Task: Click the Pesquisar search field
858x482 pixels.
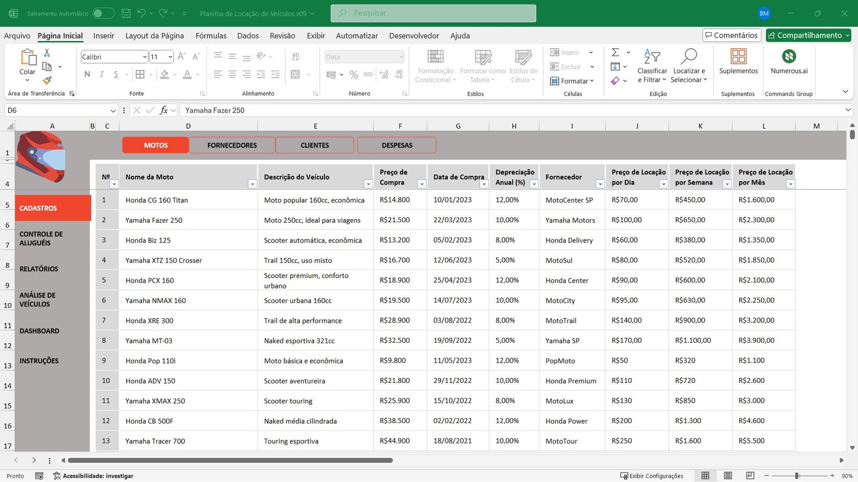Action: [433, 13]
